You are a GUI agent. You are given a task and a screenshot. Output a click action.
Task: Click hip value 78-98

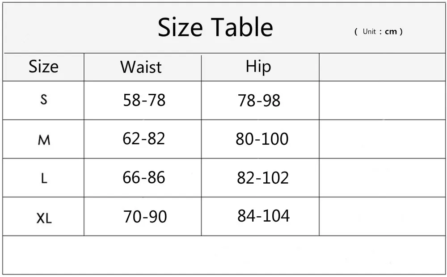point(259,101)
